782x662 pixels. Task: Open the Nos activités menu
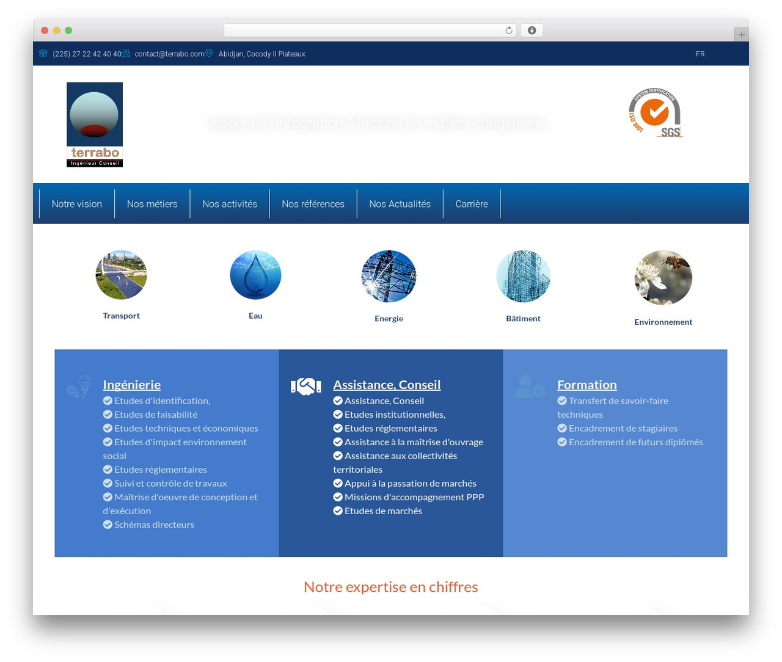pyautogui.click(x=230, y=204)
